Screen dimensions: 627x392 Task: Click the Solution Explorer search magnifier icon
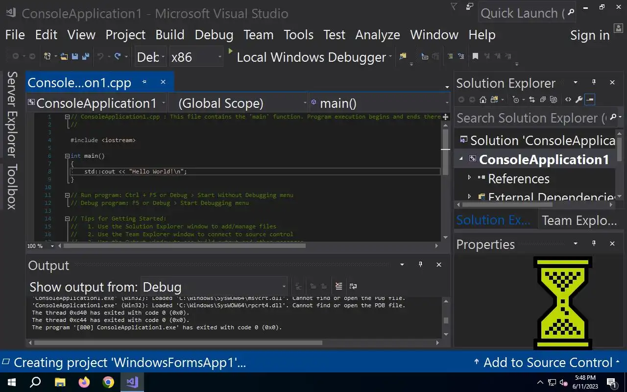click(613, 118)
